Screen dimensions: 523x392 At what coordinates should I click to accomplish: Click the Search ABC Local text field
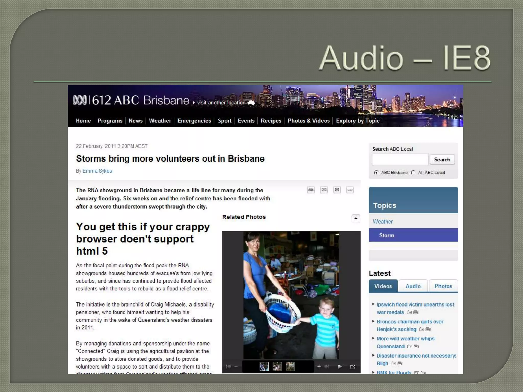400,160
